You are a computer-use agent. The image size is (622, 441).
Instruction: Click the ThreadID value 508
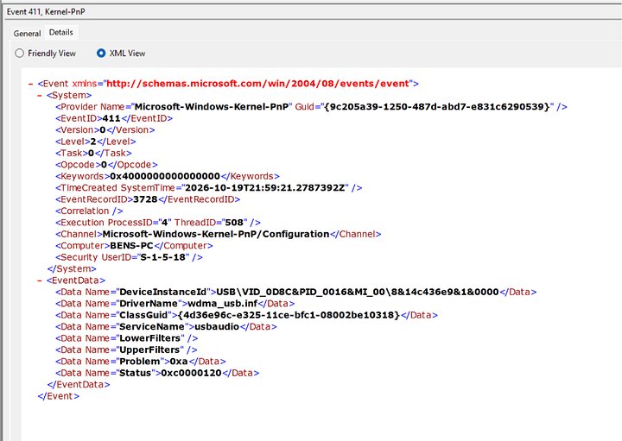[234, 223]
